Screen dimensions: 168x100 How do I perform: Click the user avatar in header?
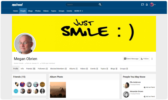tap(152, 4)
